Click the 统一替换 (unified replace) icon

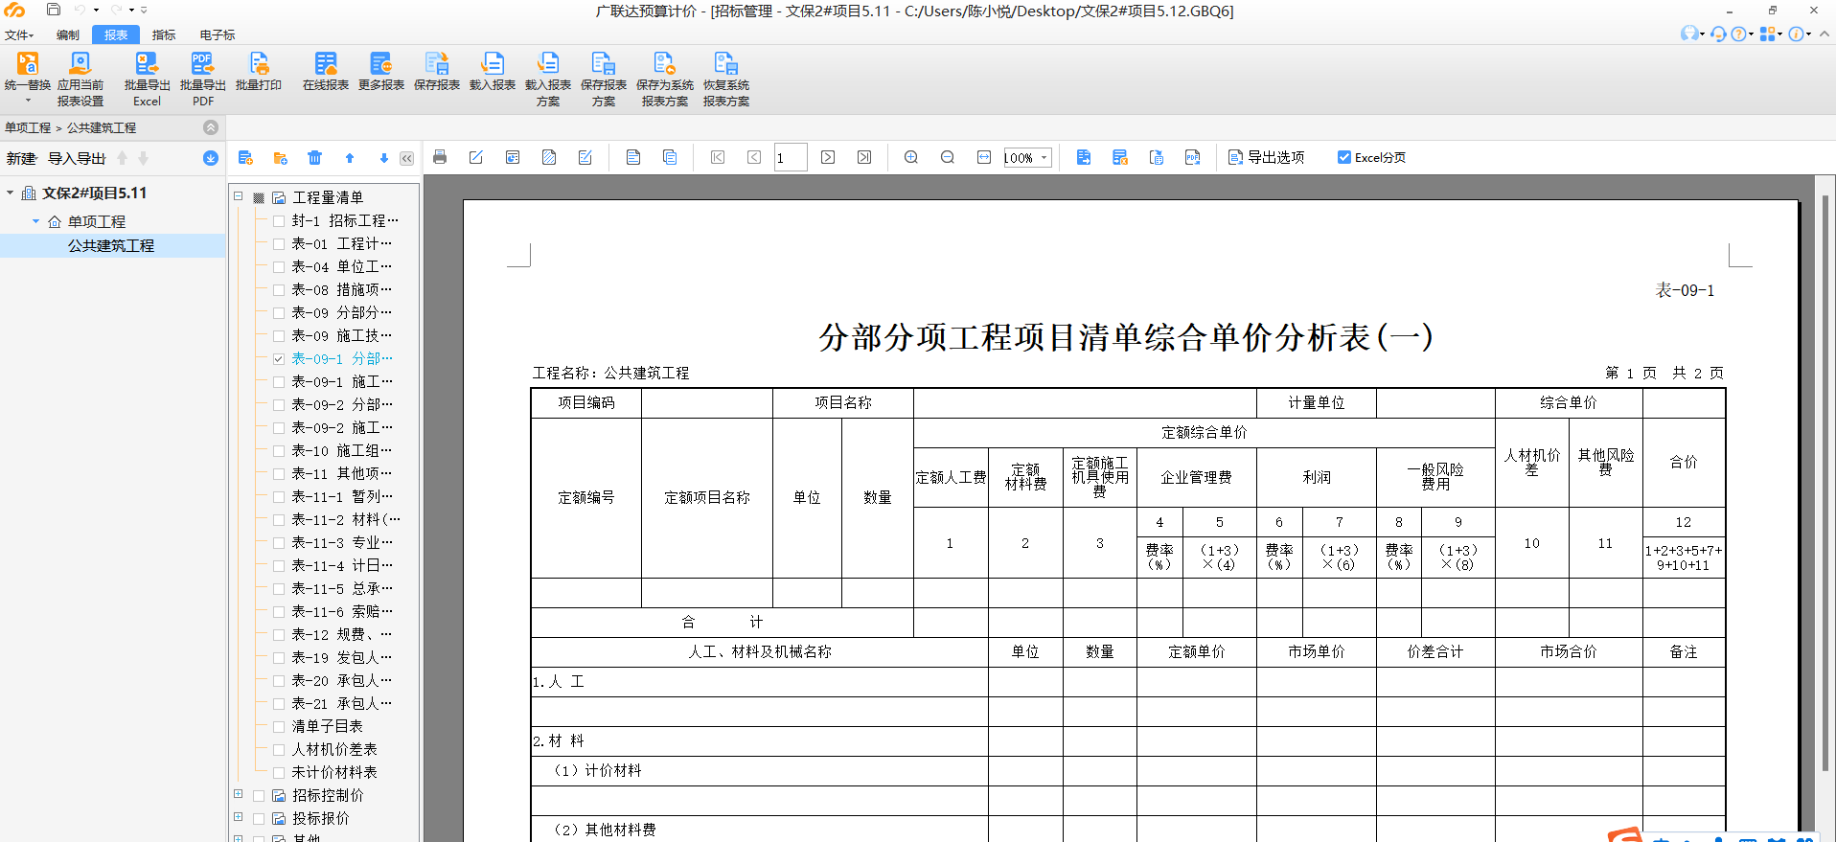pyautogui.click(x=28, y=64)
